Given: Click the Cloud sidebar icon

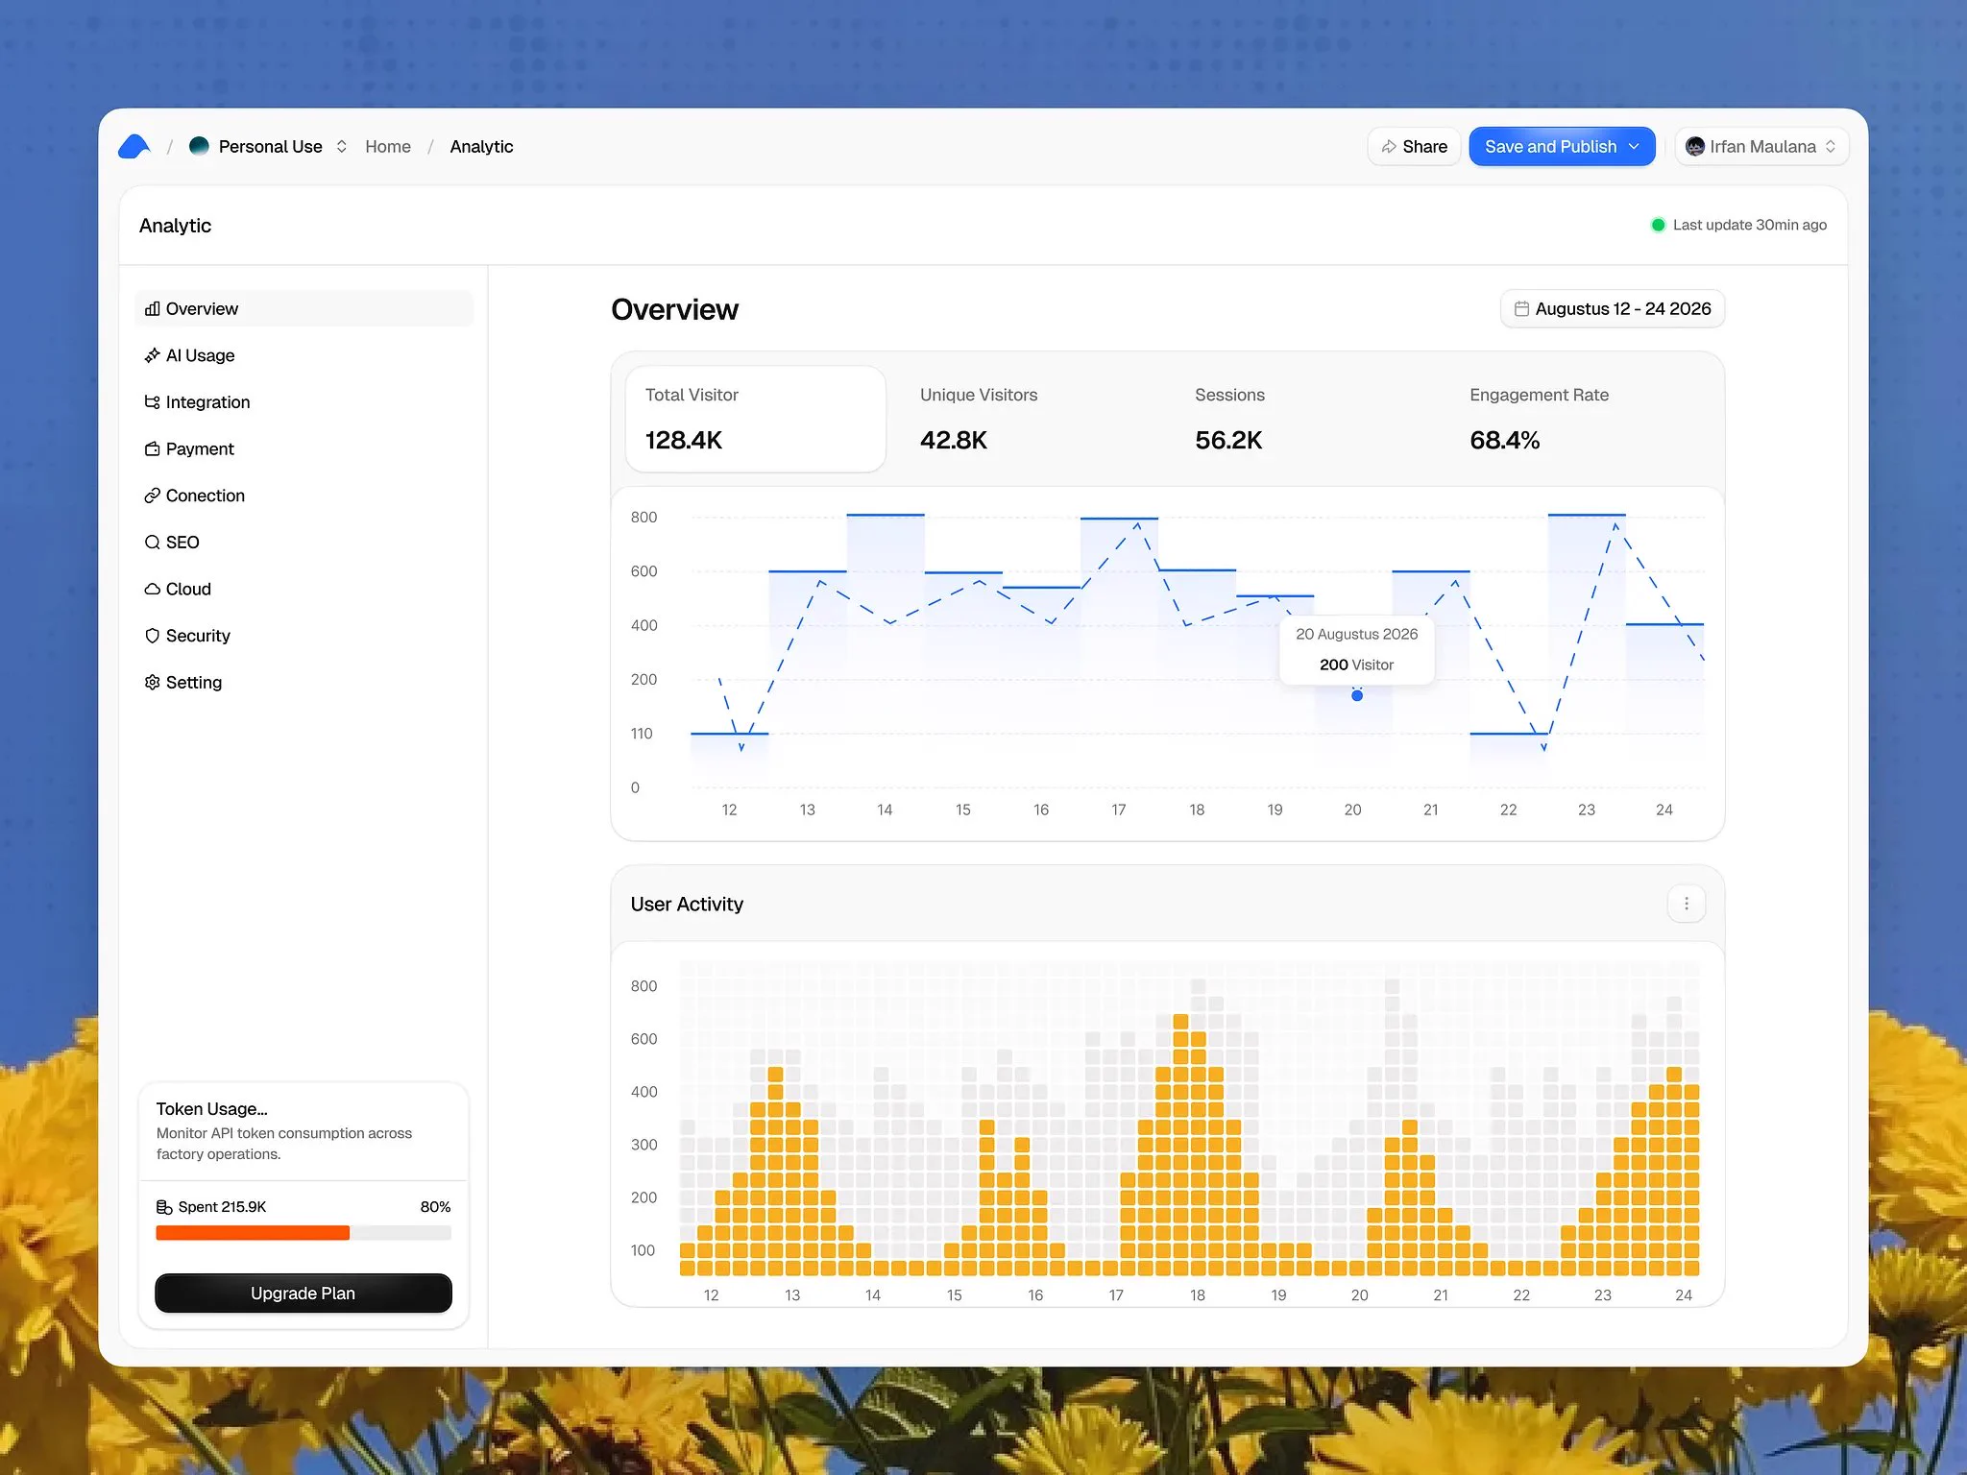Looking at the screenshot, I should (152, 589).
